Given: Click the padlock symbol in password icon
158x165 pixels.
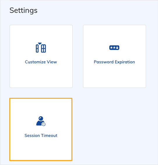Looking at the screenshot, I should click(117, 48).
